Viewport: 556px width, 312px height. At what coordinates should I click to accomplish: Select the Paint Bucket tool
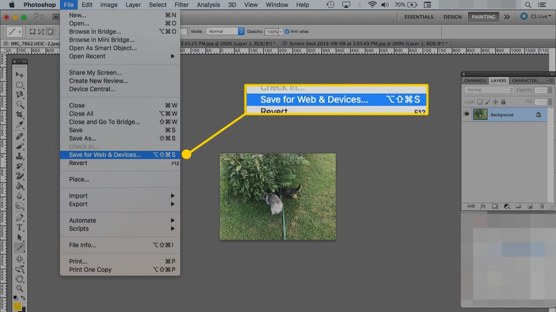pos(20,186)
